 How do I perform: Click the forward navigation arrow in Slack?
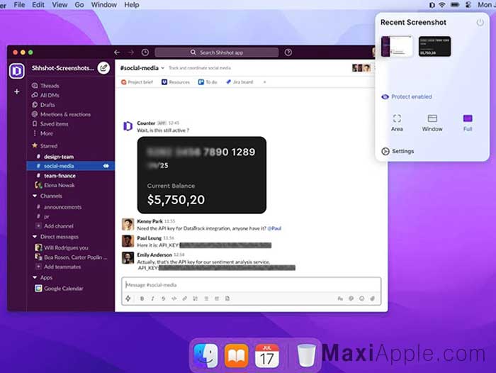tap(131, 52)
